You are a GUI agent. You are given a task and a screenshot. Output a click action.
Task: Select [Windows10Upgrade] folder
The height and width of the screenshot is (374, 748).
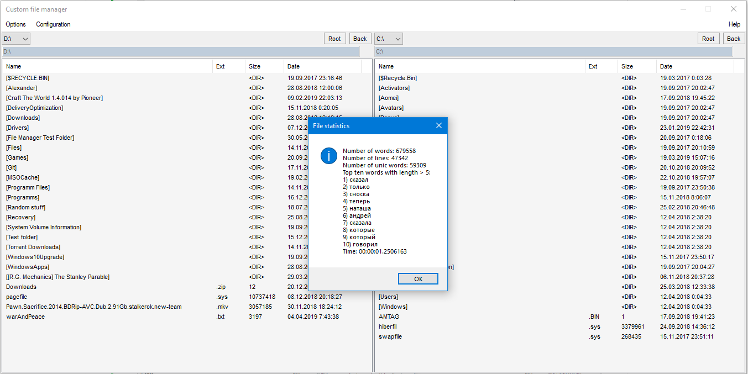coord(35,257)
